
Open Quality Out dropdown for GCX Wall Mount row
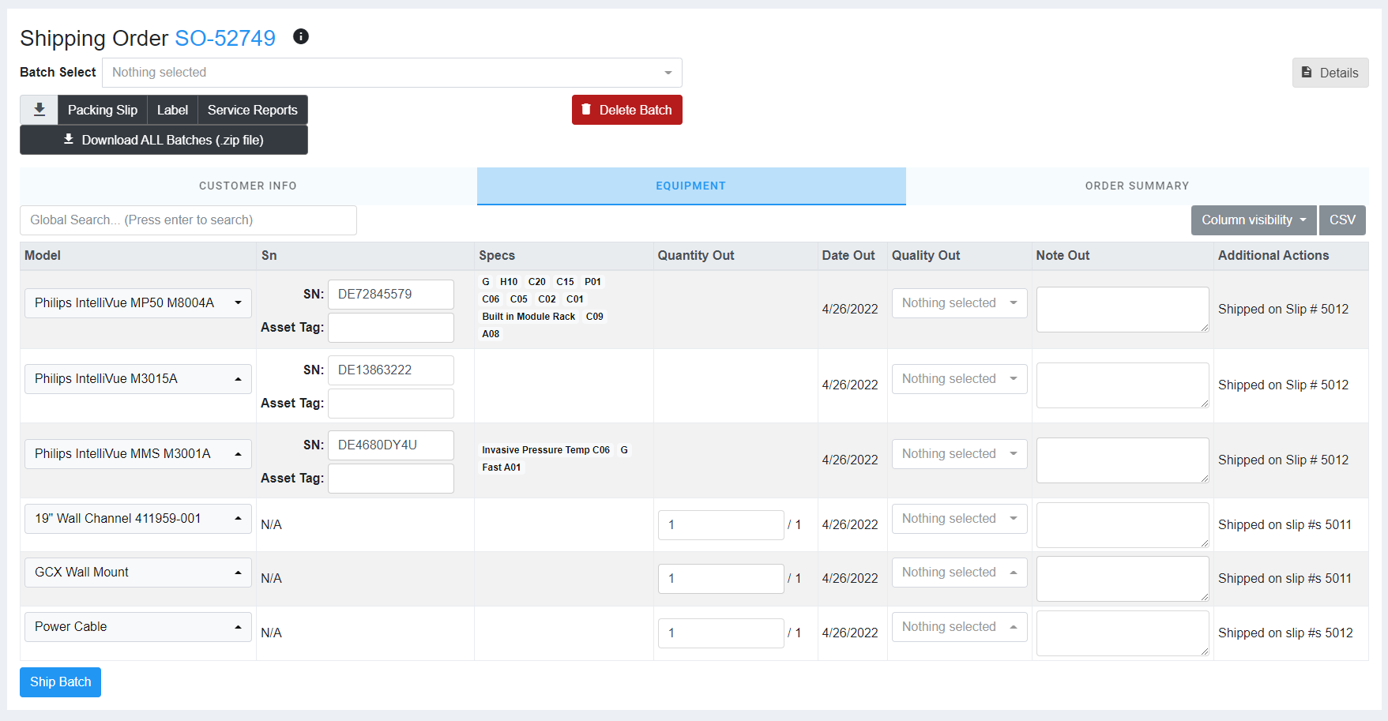coord(960,573)
